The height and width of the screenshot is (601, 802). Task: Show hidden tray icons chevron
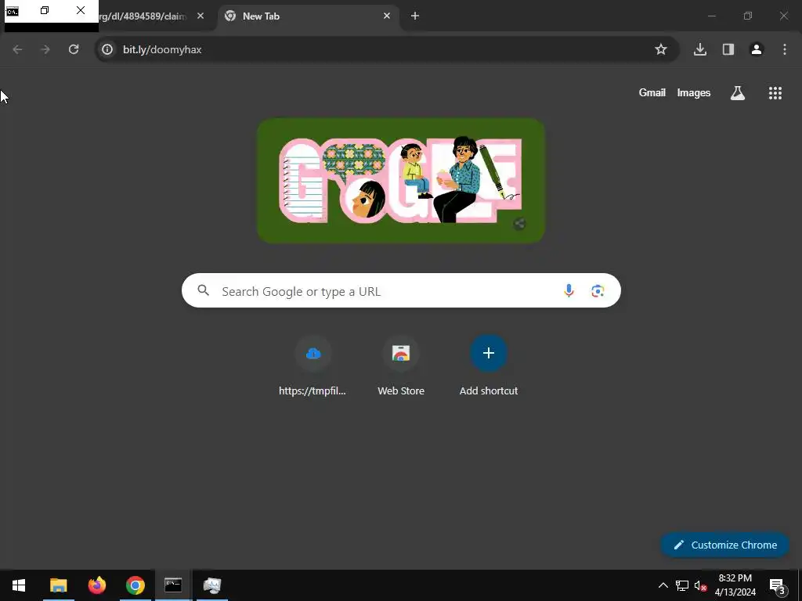pyautogui.click(x=663, y=585)
